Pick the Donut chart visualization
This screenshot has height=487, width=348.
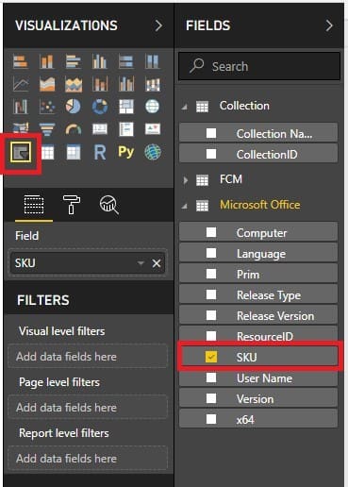(x=100, y=107)
